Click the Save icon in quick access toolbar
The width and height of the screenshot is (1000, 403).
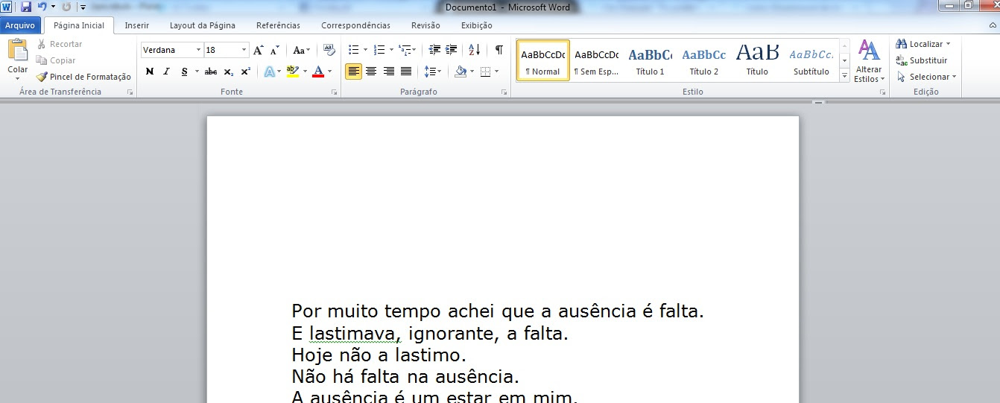click(26, 7)
